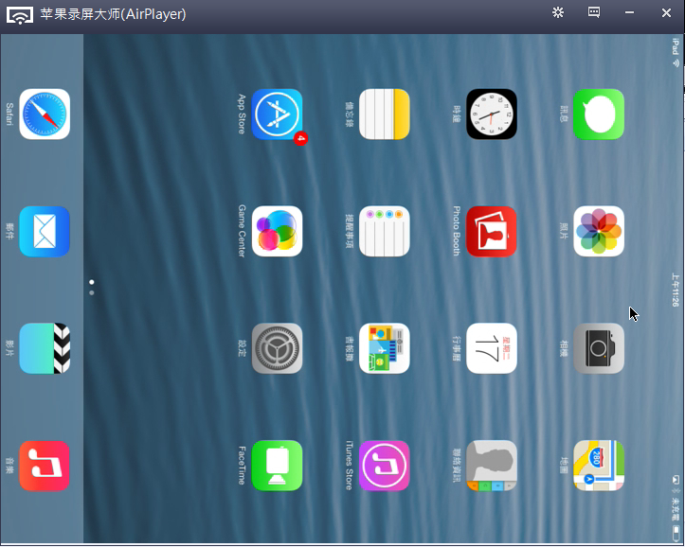The width and height of the screenshot is (685, 547).
Task: Click the App Store label text
Action: coord(242,114)
